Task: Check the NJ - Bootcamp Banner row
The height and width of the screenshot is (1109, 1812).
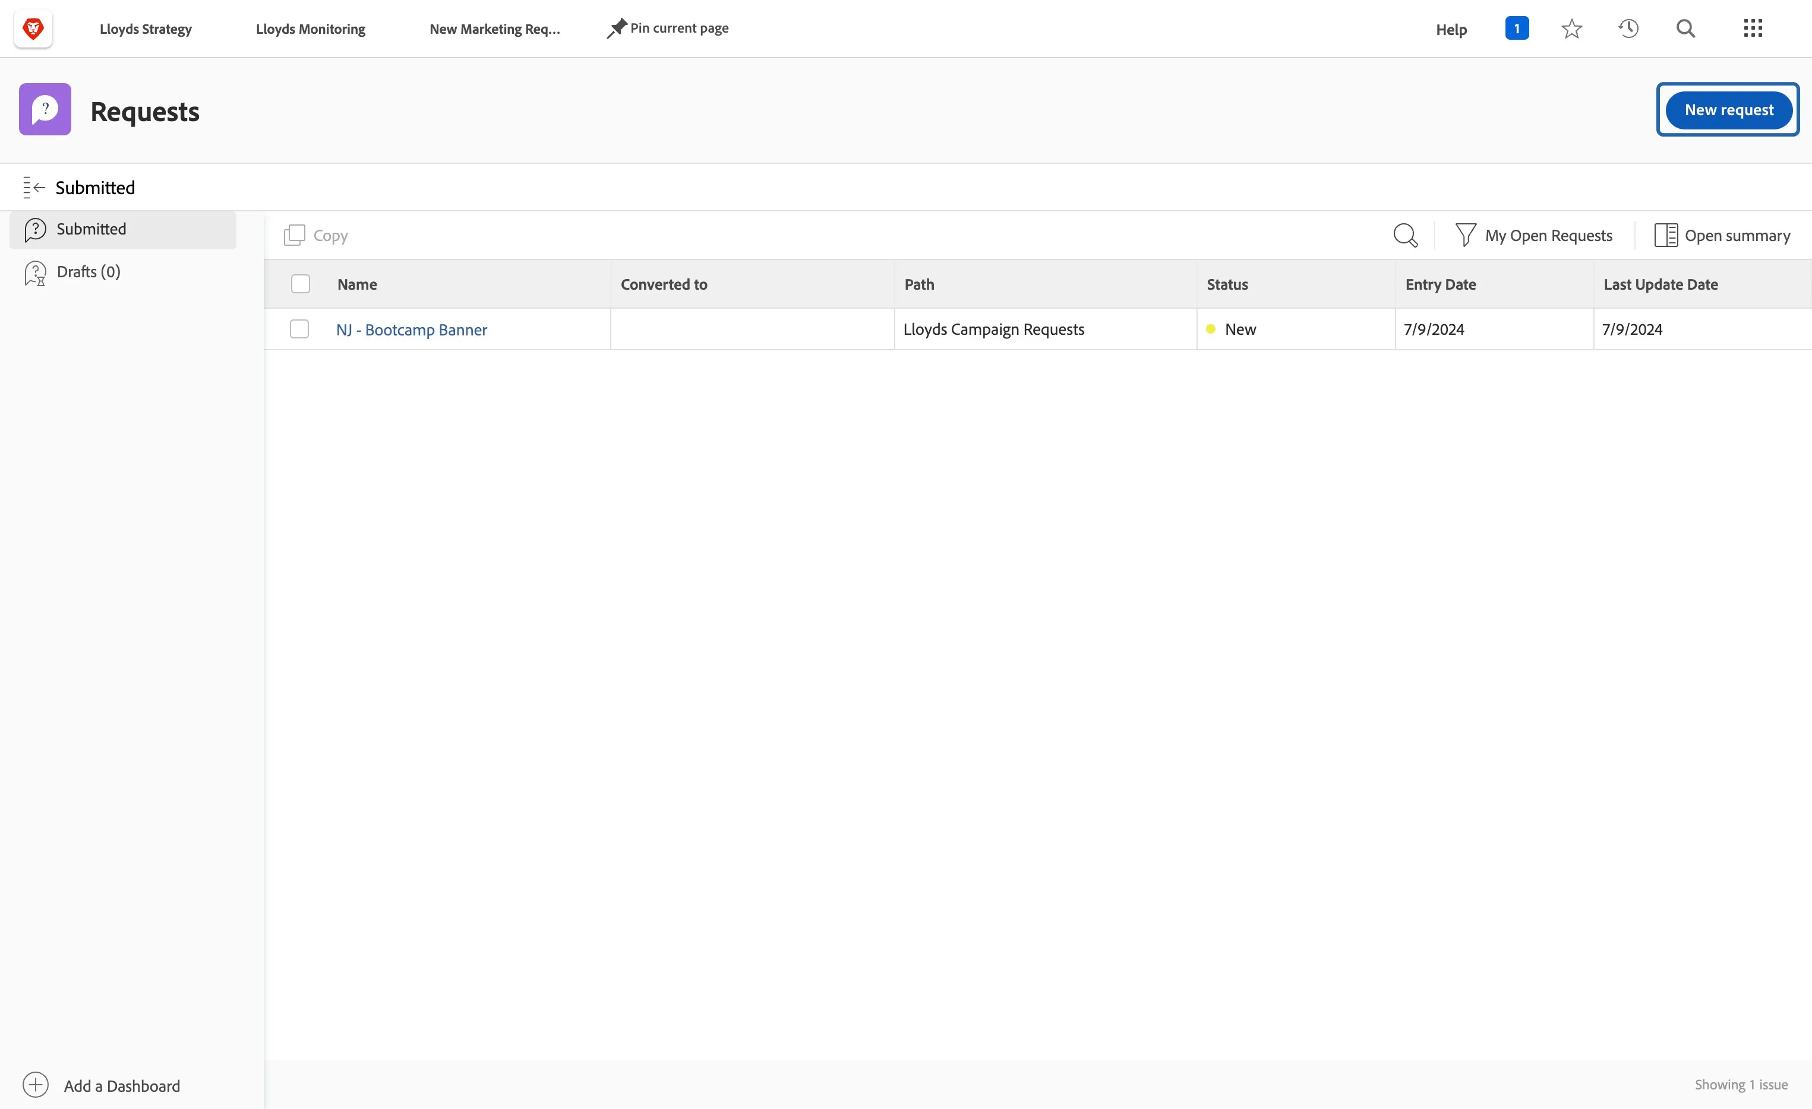Action: click(299, 328)
